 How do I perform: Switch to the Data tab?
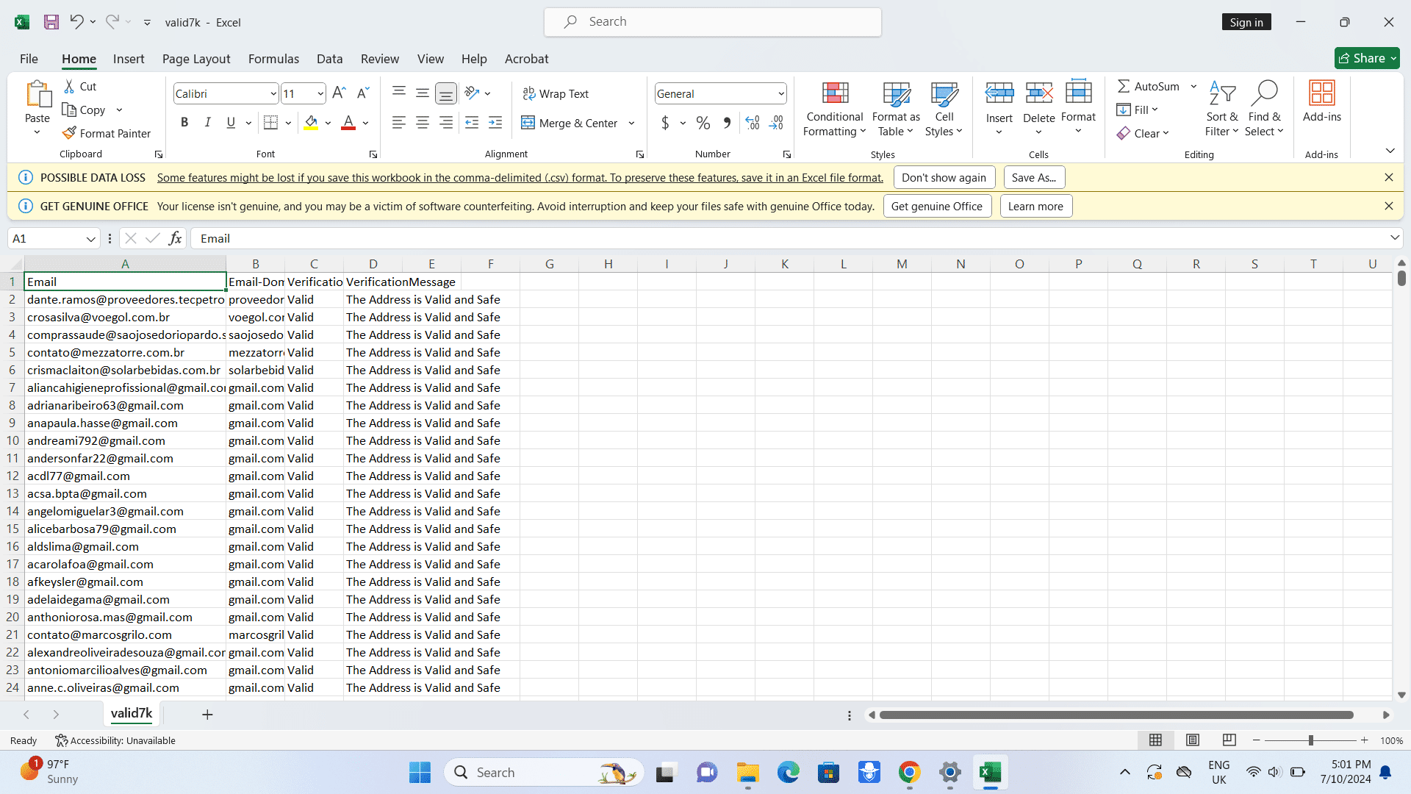329,59
